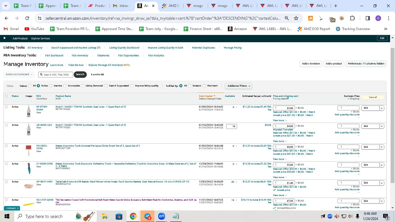Click the Search SKU, Title, ISBN field
The height and width of the screenshot is (222, 395).
(56, 75)
